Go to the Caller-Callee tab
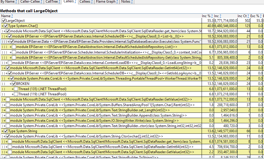This screenshot has height=159, width=264. pos(30,2)
